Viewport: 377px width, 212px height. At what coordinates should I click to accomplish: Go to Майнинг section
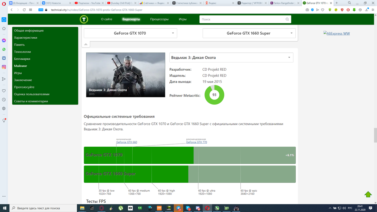pos(21,66)
